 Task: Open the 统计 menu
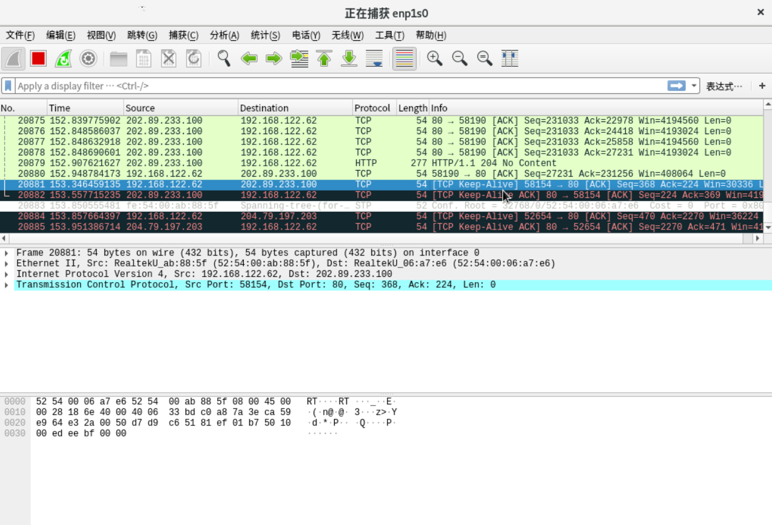(265, 35)
